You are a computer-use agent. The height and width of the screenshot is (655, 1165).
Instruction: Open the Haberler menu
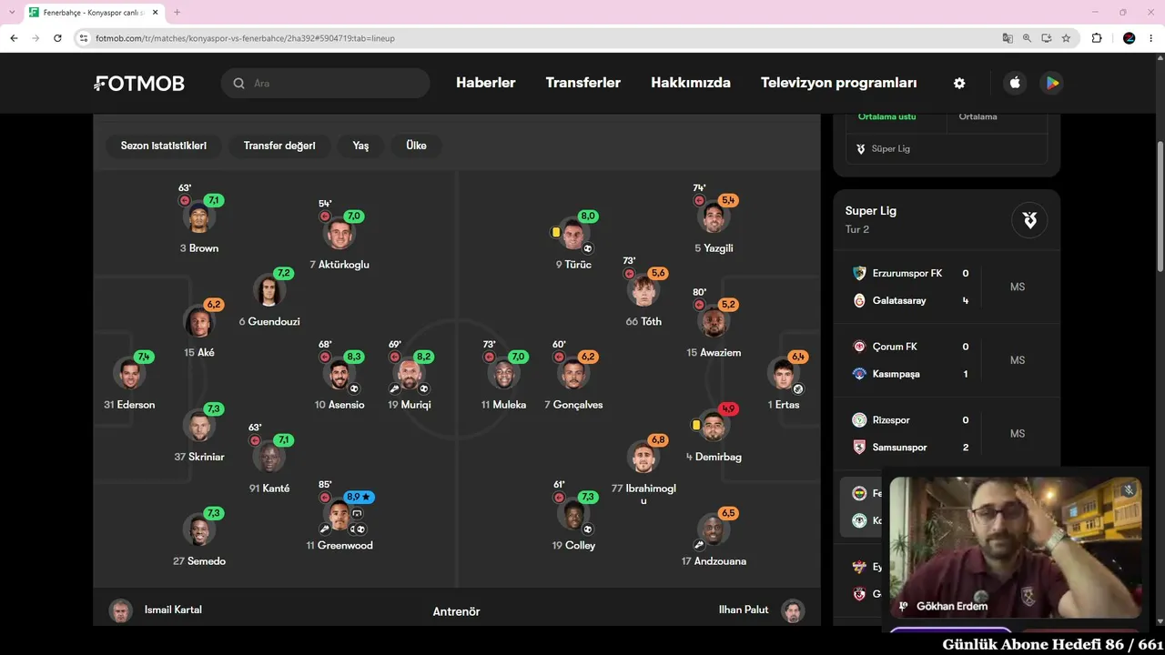[x=485, y=83]
